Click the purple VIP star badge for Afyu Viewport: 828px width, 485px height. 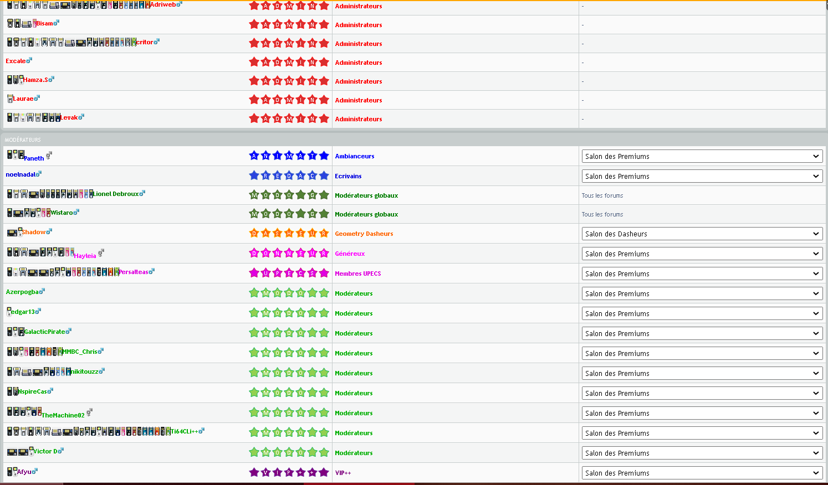pyautogui.click(x=289, y=472)
